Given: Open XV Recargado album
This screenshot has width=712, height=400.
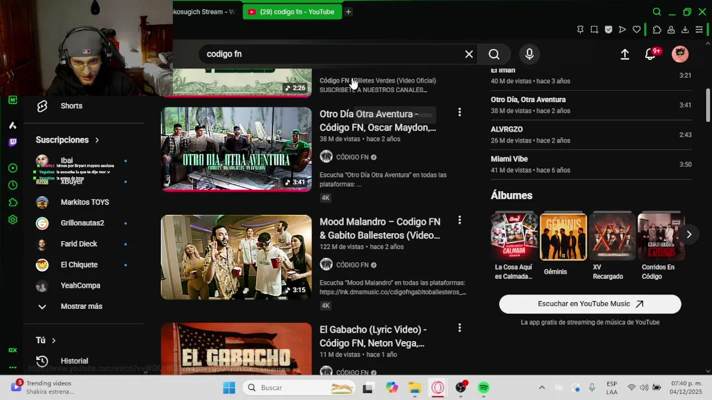Looking at the screenshot, I should 612,237.
